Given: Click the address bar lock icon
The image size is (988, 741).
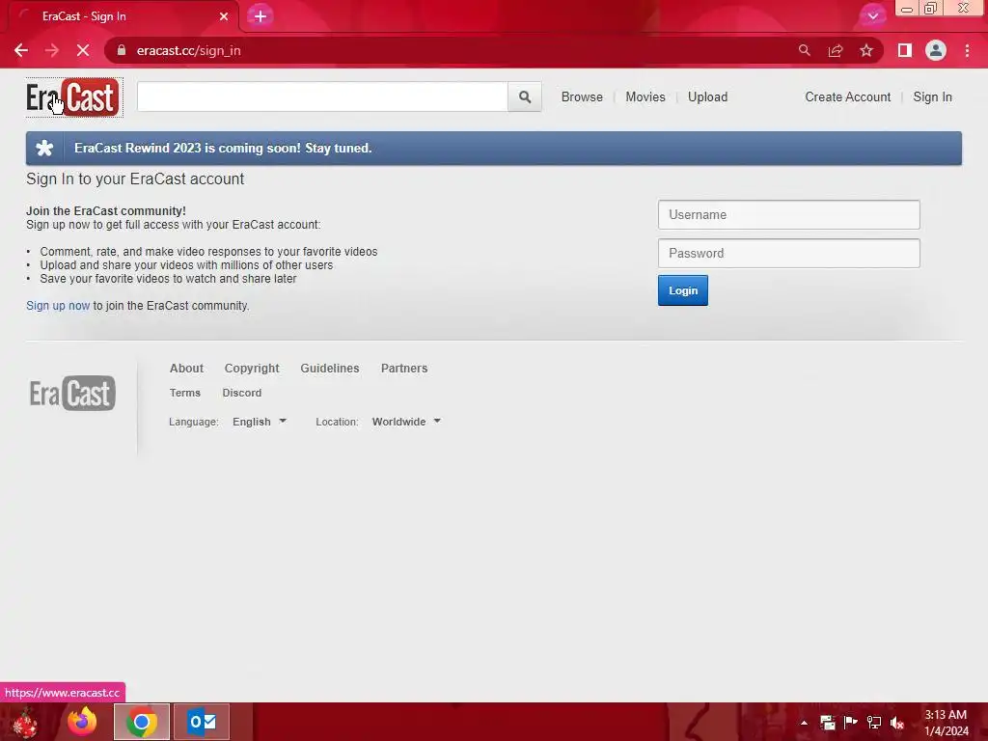Looking at the screenshot, I should (x=122, y=50).
